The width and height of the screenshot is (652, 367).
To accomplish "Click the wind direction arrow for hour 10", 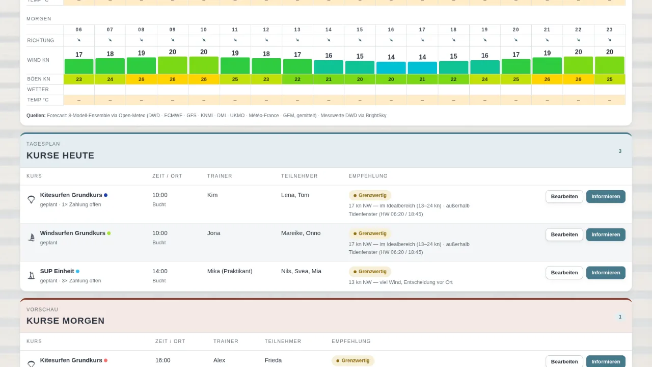I will 204,40.
